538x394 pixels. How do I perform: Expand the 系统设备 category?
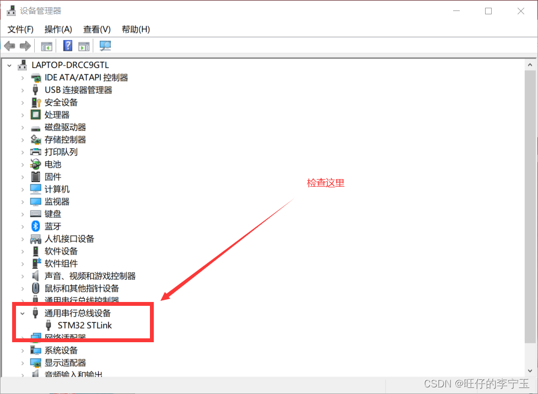(x=23, y=350)
